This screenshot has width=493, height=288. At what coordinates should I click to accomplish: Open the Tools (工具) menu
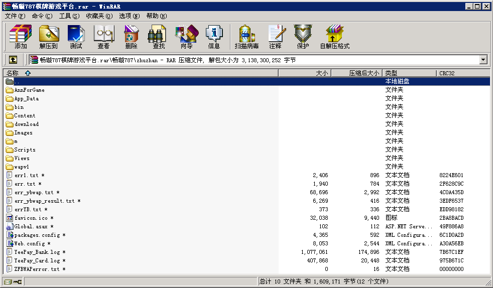(69, 16)
